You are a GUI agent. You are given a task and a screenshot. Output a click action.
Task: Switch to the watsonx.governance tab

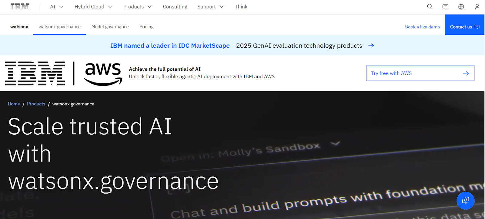pos(59,27)
